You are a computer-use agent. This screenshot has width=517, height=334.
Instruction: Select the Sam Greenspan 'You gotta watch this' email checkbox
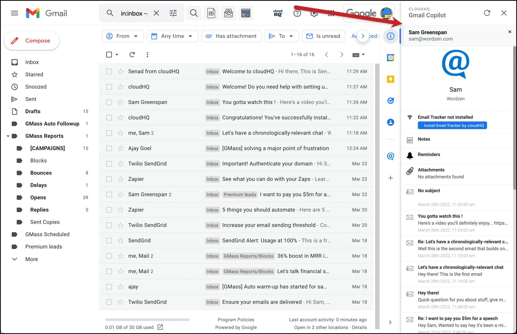[109, 102]
